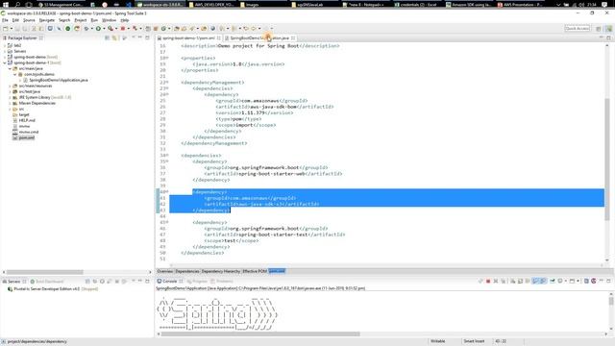Switch to the Progress view tab

197,282
